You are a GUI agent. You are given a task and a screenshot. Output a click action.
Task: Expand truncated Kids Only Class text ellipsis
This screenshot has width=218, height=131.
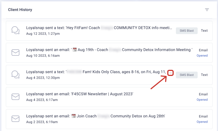171,73
